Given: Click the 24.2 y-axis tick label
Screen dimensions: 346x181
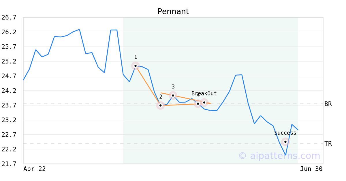Looking at the screenshot, I should (x=9, y=91).
